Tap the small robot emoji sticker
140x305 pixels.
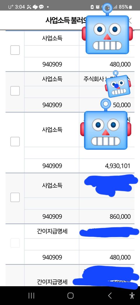[118, 84]
